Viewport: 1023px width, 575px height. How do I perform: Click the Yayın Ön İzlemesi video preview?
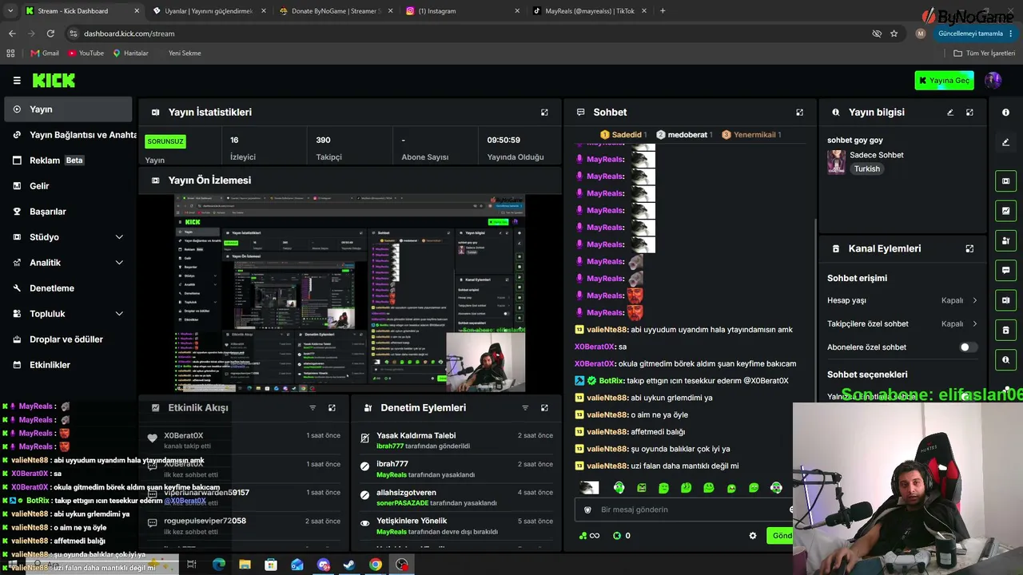coord(350,293)
